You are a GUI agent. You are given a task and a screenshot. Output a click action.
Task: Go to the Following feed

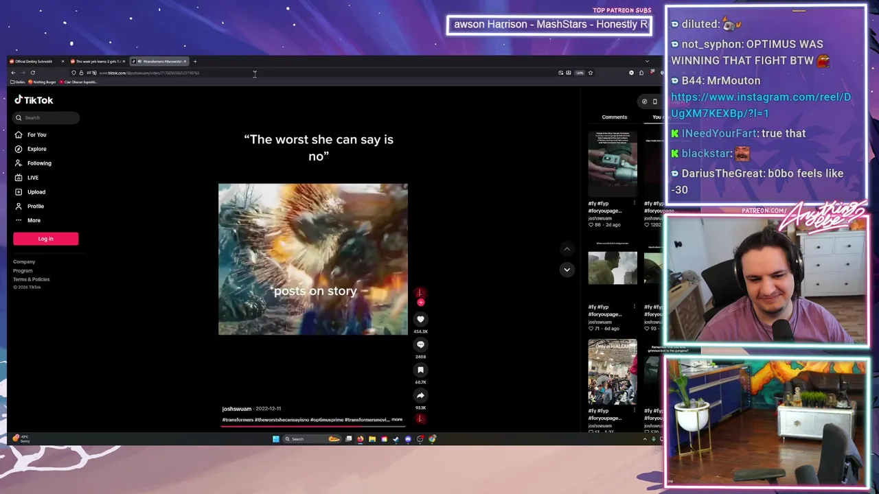[33, 163]
